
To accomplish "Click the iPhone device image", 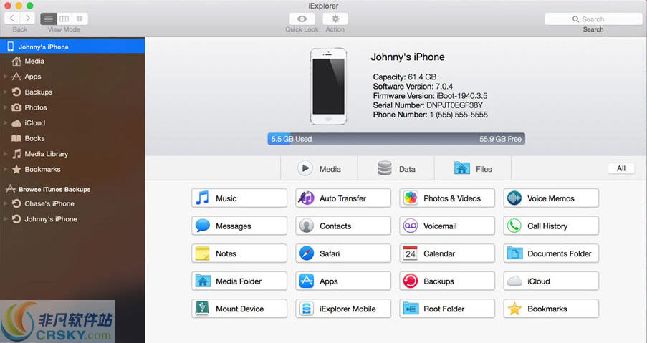I will coord(328,86).
